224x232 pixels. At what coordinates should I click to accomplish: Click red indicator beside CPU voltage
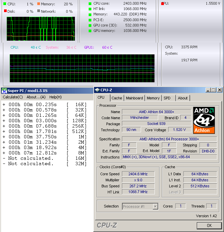[163, 4]
